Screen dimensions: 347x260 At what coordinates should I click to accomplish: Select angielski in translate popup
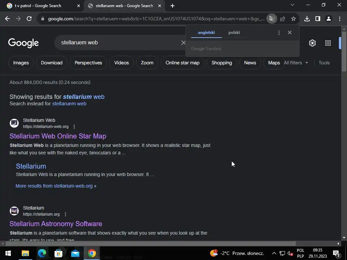pos(206,32)
